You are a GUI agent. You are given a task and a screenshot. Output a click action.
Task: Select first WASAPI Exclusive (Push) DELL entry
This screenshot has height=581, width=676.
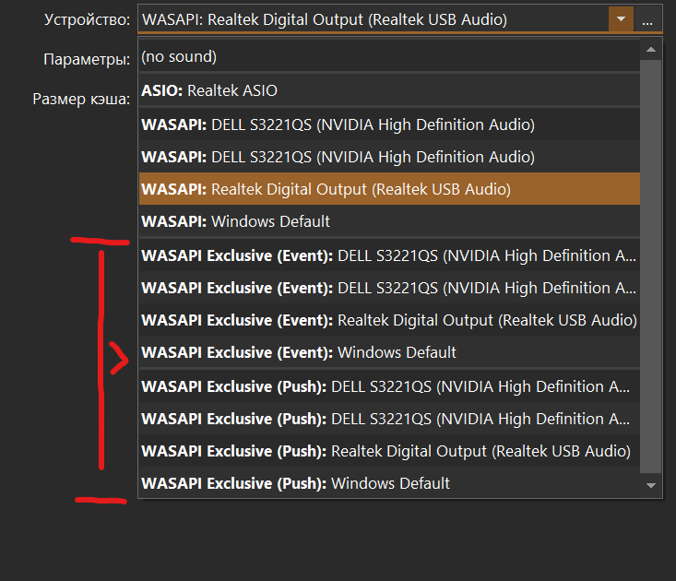389,386
